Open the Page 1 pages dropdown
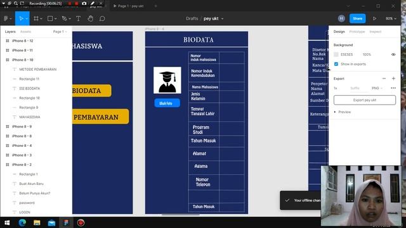 pos(60,32)
